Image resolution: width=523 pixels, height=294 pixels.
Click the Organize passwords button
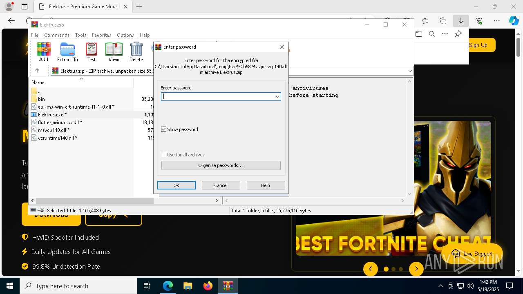click(x=221, y=165)
